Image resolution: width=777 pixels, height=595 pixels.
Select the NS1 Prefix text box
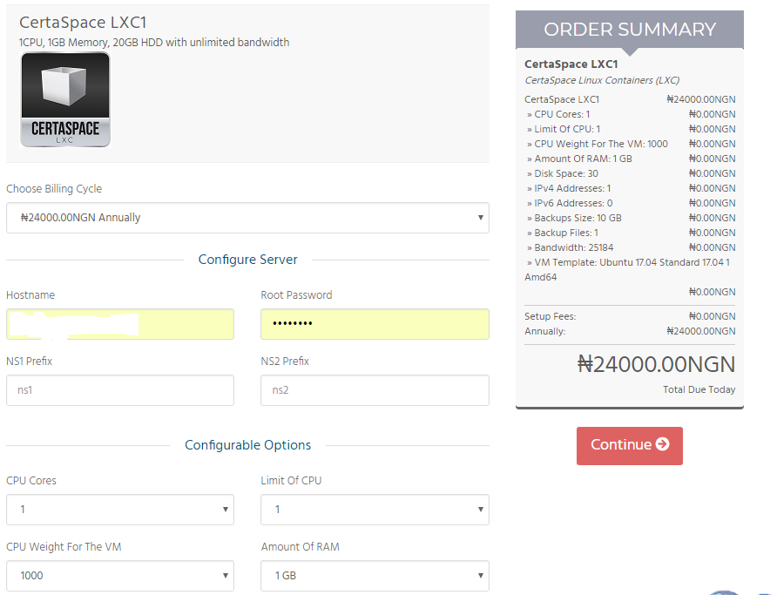120,390
